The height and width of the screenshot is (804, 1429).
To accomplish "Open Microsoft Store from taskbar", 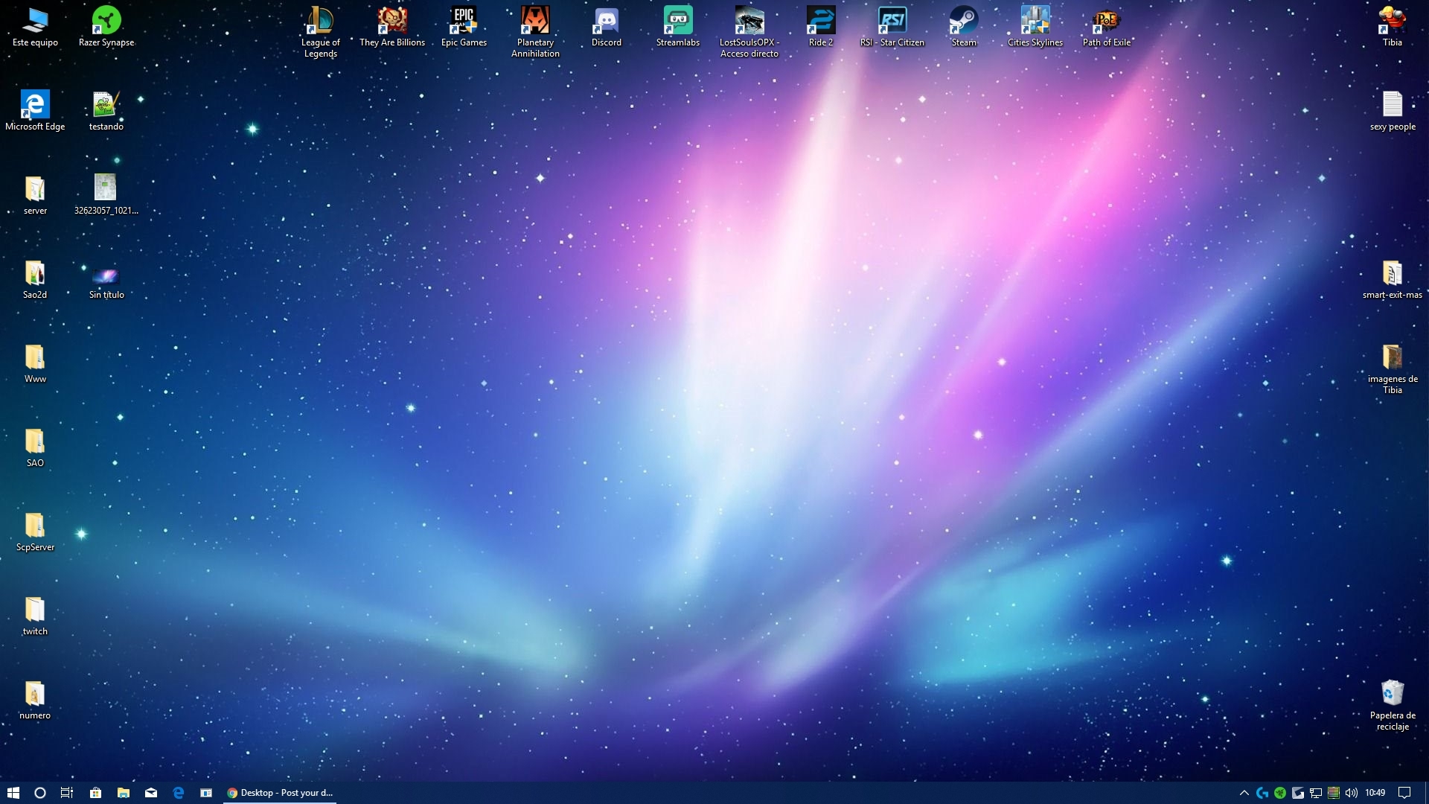I will click(x=95, y=793).
